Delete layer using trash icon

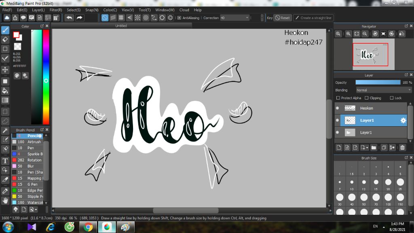(402, 148)
